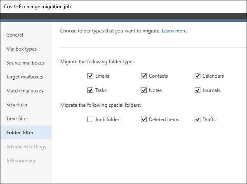
Task: Enable the Junk folder checkbox
Action: (90, 120)
